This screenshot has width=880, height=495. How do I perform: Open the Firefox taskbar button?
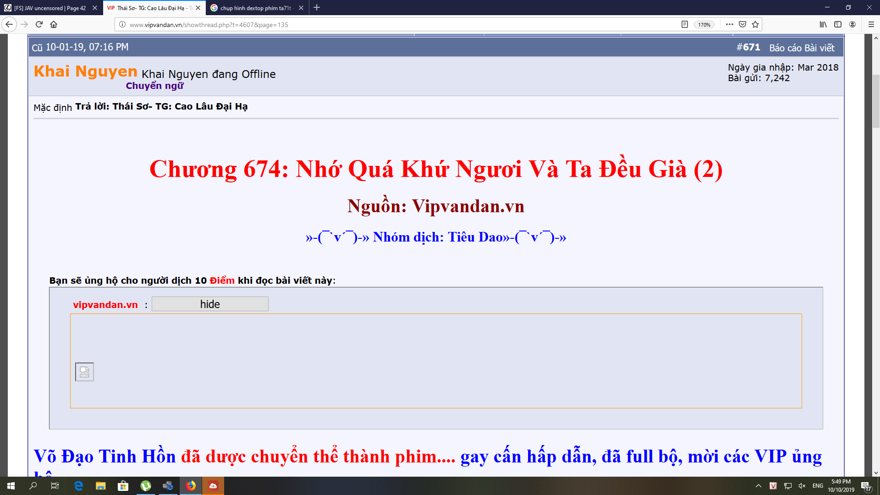(191, 486)
